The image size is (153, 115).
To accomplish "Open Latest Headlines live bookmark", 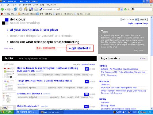I will [27, 14].
